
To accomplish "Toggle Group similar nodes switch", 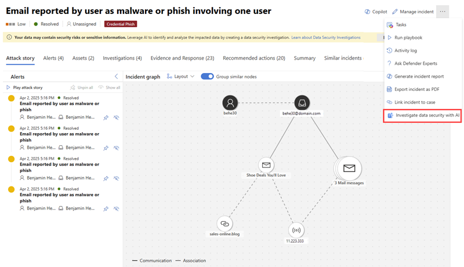I will tap(207, 76).
